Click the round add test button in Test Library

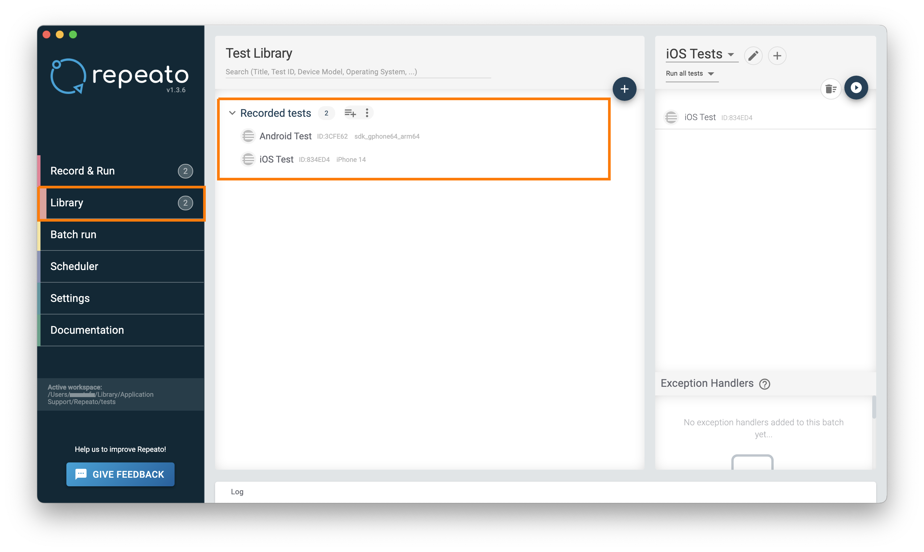point(624,89)
